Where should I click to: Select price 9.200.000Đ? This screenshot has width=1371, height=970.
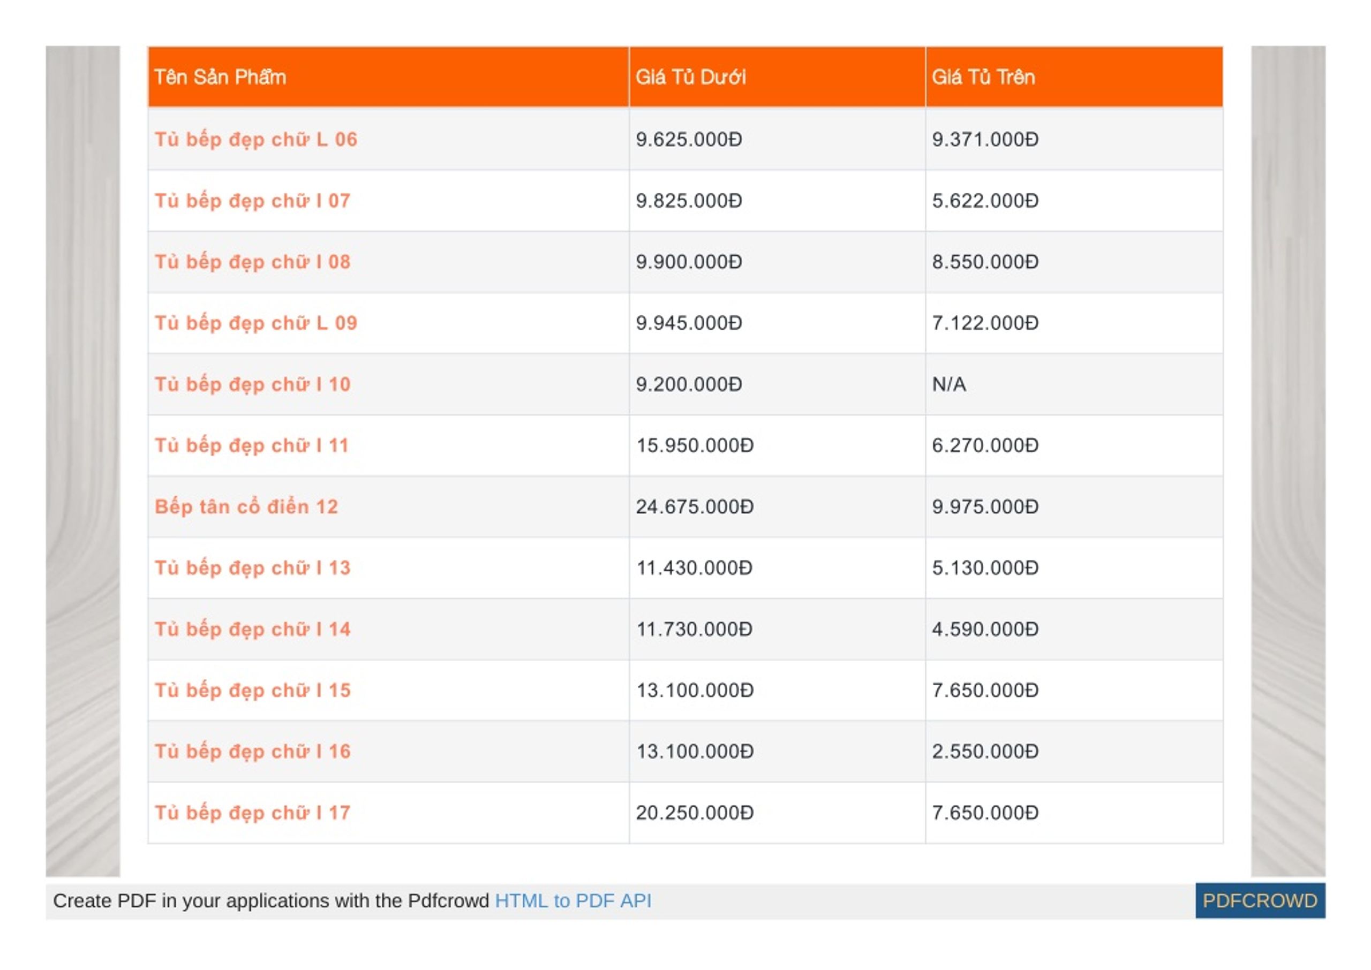[x=689, y=385]
